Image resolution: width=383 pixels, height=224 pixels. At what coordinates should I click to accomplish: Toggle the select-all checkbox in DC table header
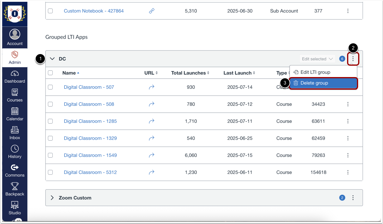tap(50, 73)
